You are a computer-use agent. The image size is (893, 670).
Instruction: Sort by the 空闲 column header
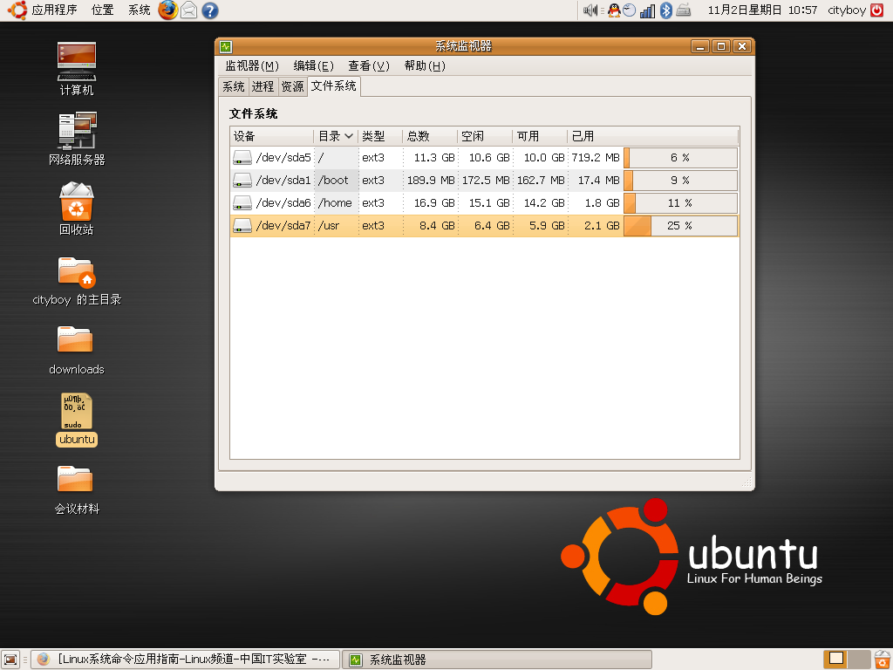point(484,136)
